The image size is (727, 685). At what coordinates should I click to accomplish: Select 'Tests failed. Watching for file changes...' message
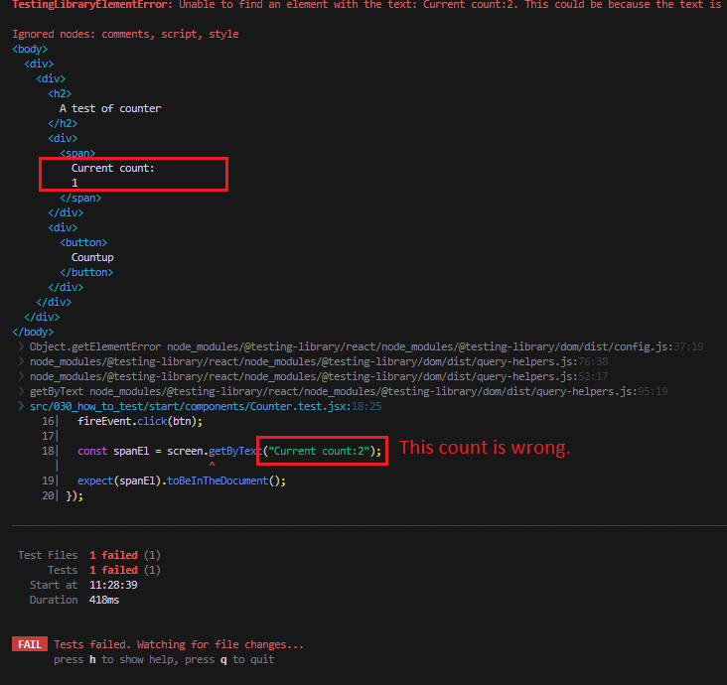[179, 644]
